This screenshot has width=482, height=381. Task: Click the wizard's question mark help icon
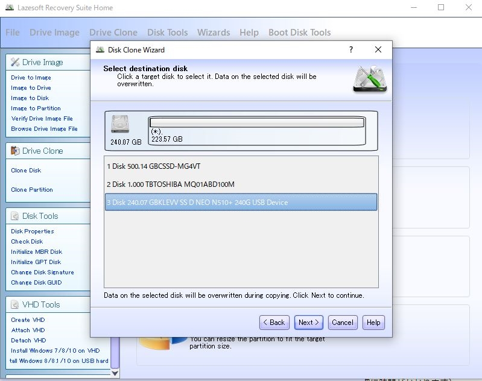coord(351,49)
